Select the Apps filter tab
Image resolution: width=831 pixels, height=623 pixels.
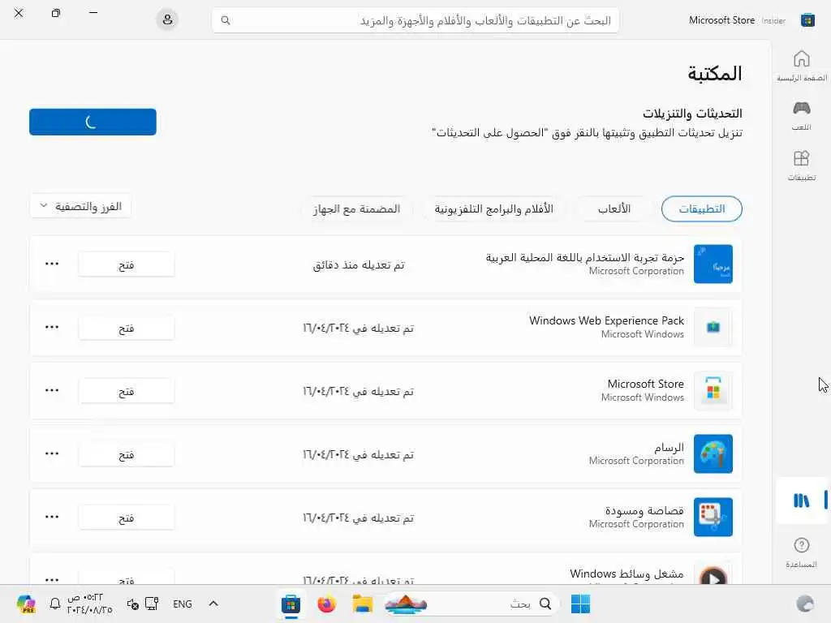click(702, 208)
